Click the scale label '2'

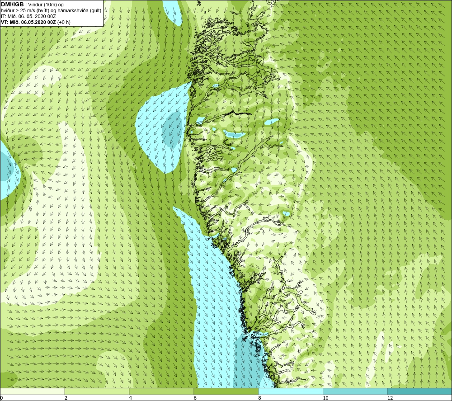click(x=66, y=398)
